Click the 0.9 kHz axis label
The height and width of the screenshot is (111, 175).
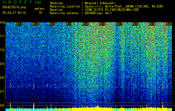(3, 64)
